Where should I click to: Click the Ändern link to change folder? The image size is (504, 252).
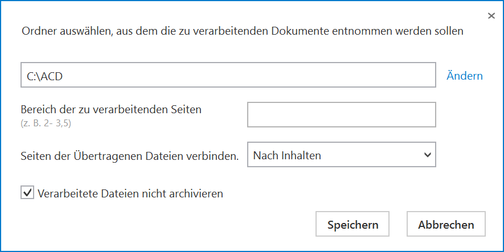click(465, 76)
